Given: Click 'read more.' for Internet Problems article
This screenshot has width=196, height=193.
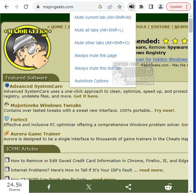Looking at the screenshot, I should tap(152, 170).
